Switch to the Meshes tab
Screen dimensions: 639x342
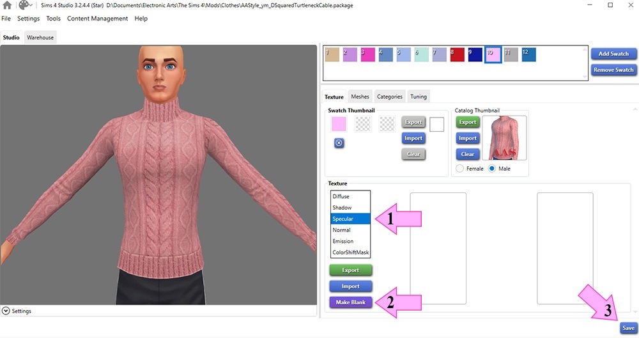360,97
